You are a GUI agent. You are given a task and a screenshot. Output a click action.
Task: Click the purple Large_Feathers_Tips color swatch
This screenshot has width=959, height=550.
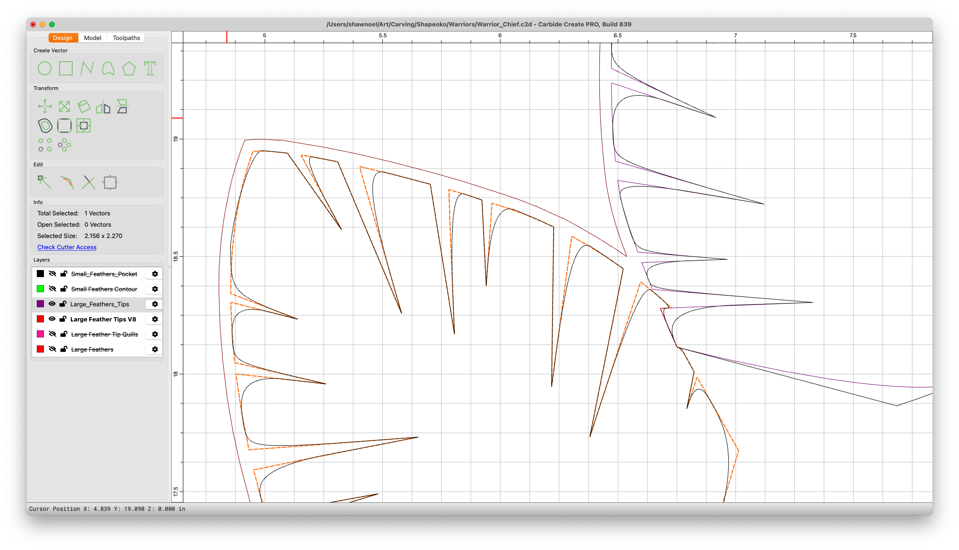[41, 304]
